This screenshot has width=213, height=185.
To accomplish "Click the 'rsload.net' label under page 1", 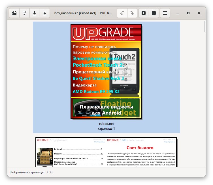I will coord(107,124).
